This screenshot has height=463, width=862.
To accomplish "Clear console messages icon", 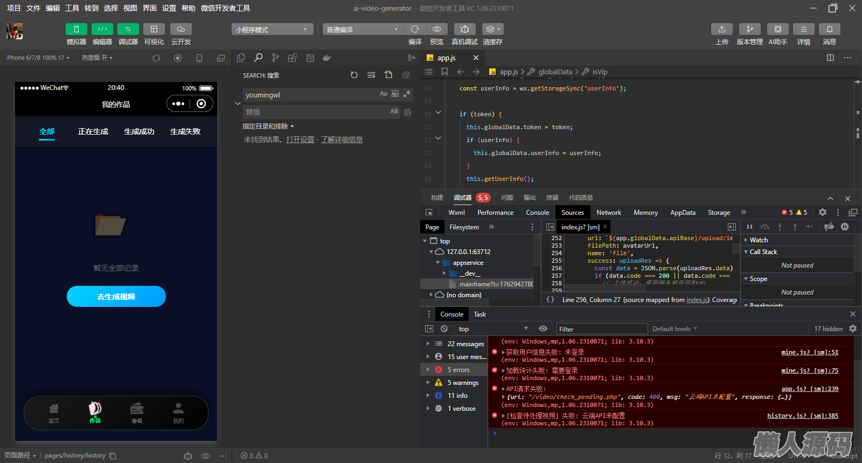I will tap(444, 328).
